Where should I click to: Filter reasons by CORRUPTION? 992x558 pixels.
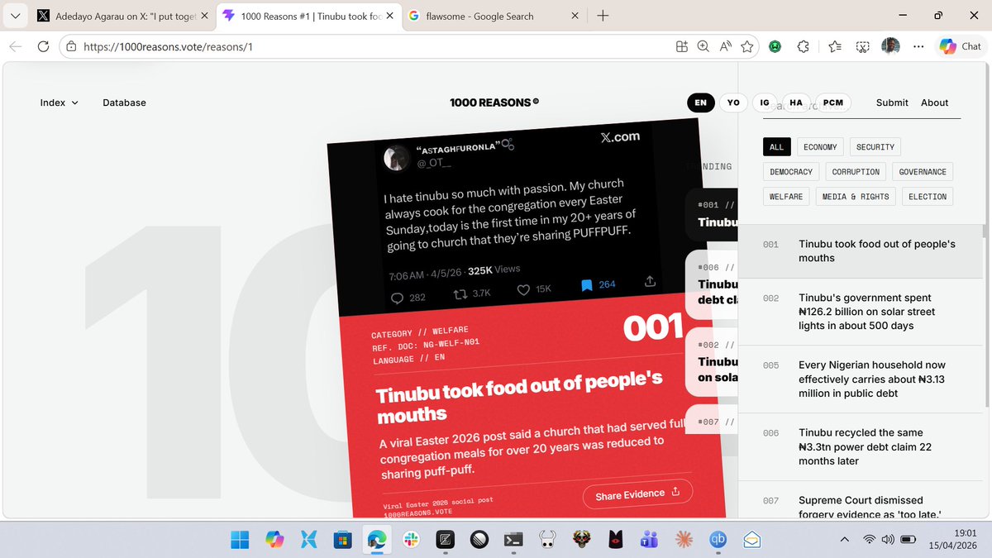[856, 172]
